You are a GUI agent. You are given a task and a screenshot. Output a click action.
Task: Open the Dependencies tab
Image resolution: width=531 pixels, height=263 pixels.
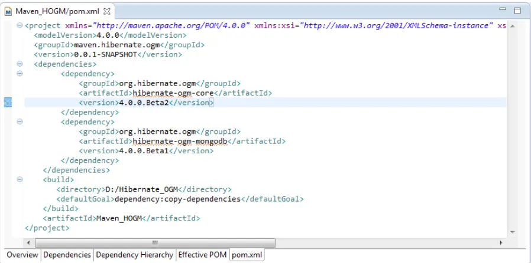click(67, 255)
